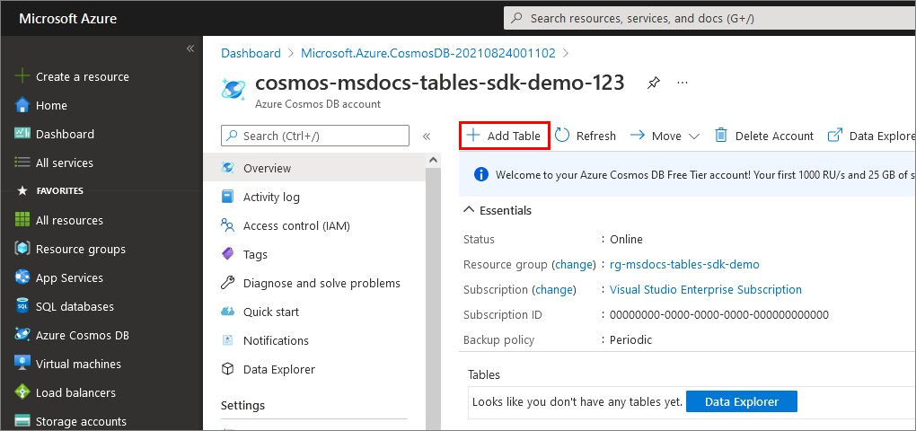
Task: Expand the Move dropdown arrow
Action: [693, 136]
